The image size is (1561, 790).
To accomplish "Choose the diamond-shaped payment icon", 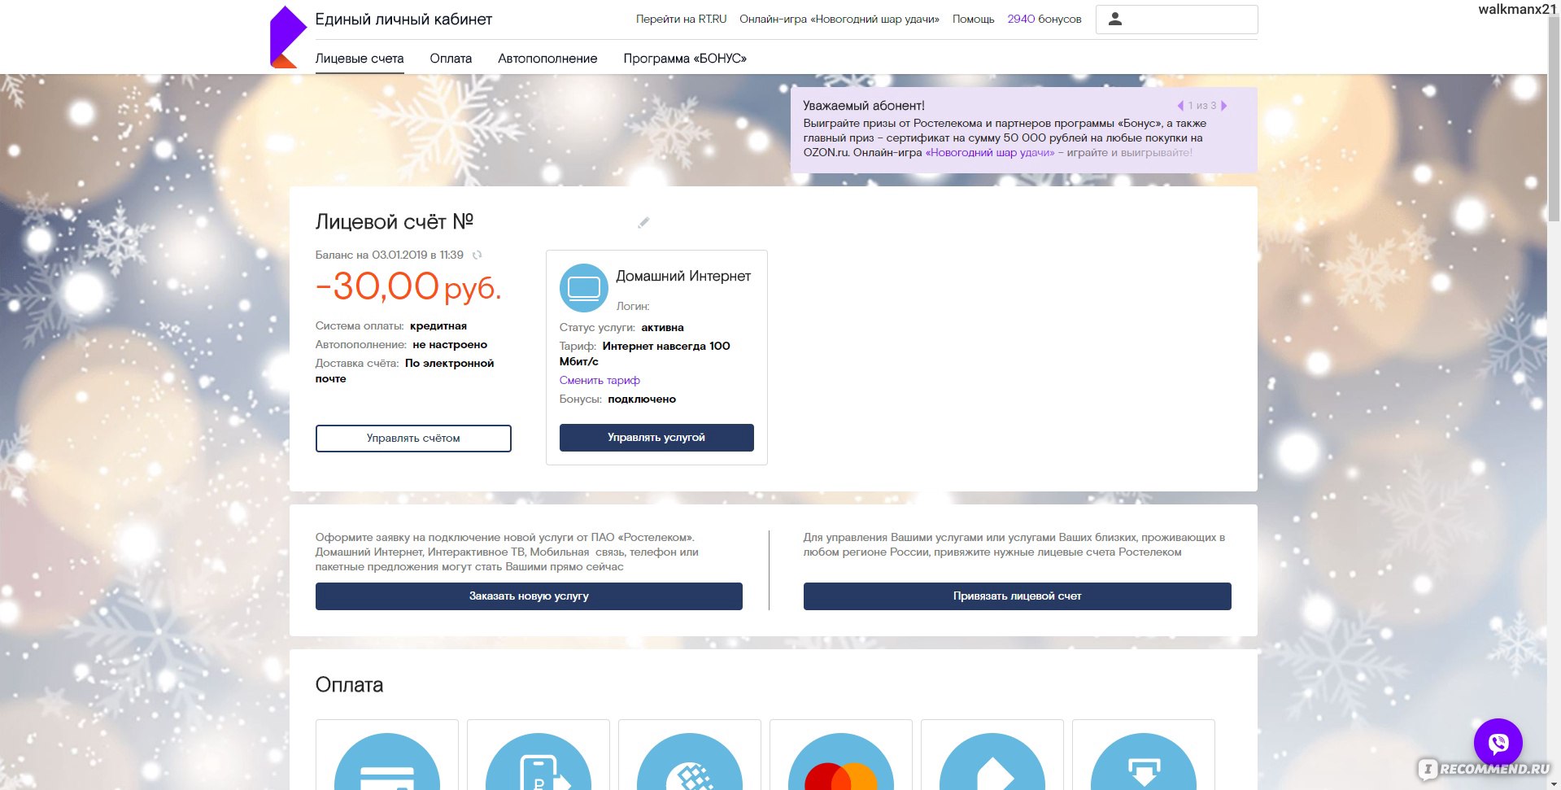I will tap(992, 762).
